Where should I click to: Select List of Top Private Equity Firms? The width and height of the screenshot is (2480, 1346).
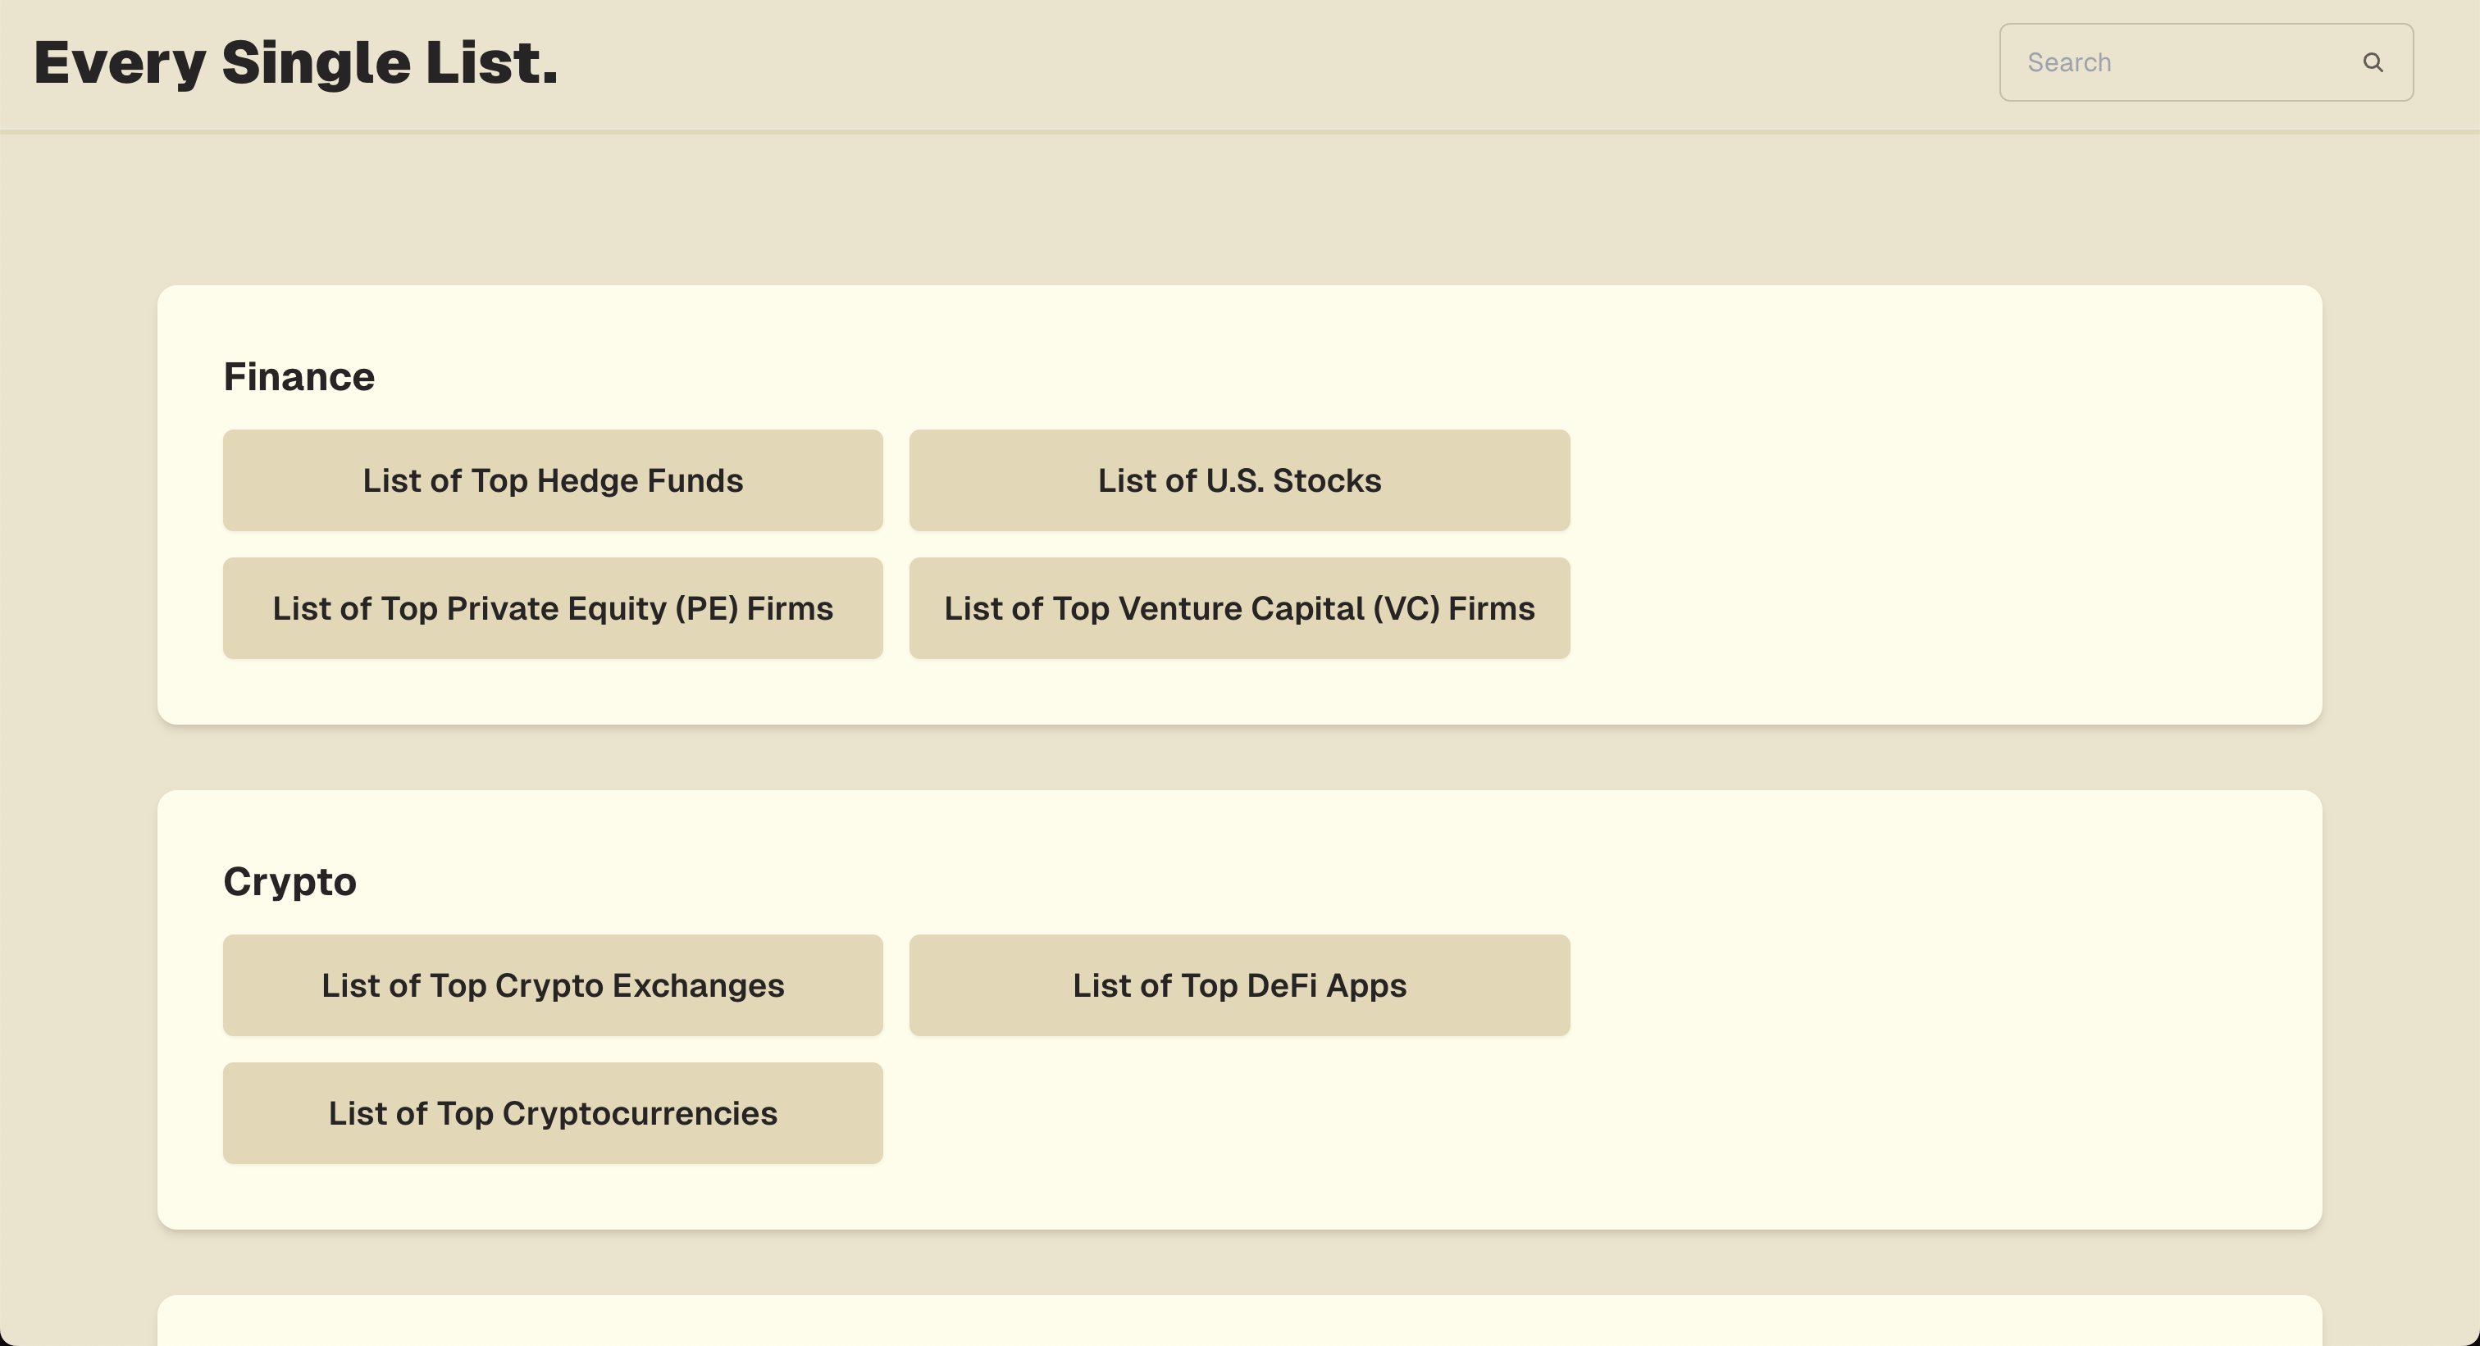[x=553, y=608]
